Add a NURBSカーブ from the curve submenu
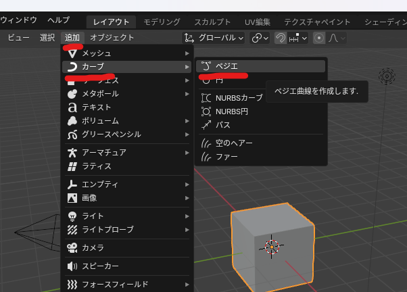The width and height of the screenshot is (407, 292). click(239, 98)
